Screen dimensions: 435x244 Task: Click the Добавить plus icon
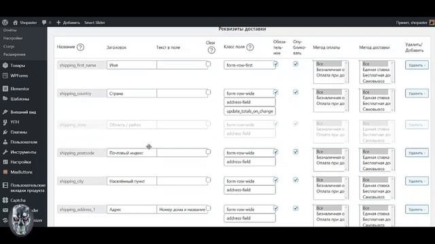click(x=58, y=22)
